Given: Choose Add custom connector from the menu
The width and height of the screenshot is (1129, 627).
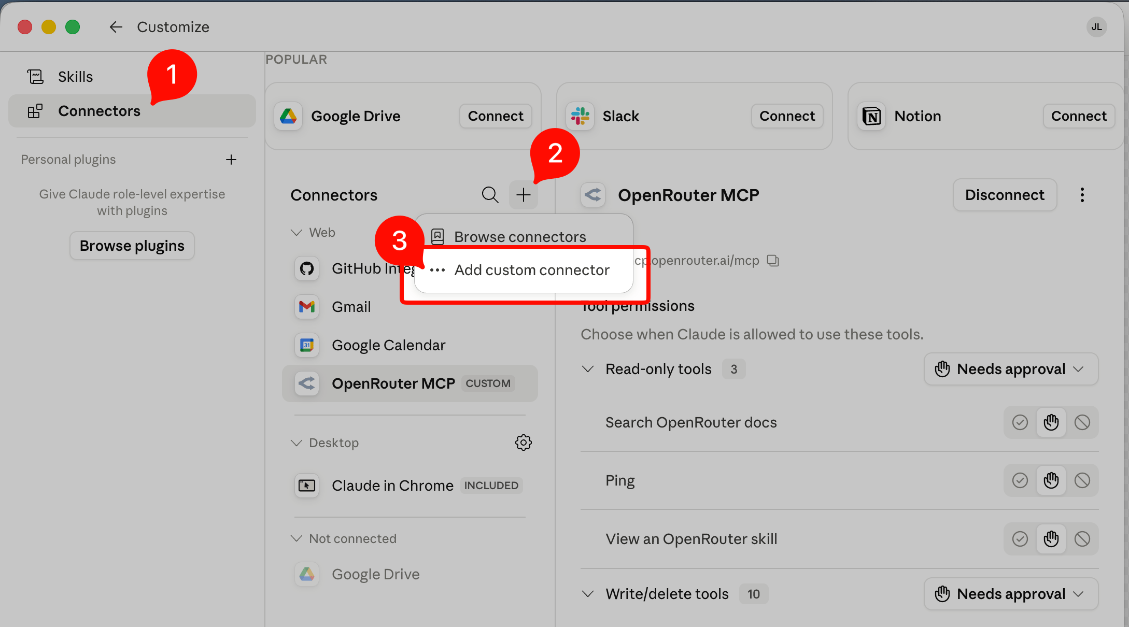Looking at the screenshot, I should coord(524,270).
